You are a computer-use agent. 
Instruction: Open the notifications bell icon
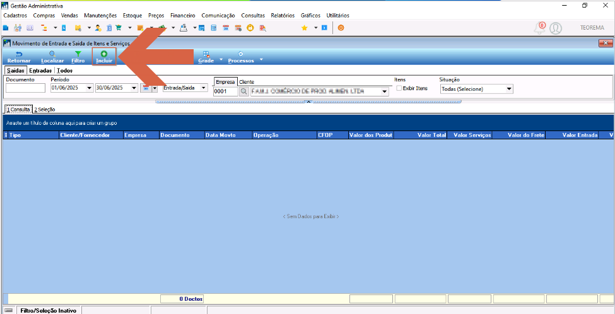(541, 28)
